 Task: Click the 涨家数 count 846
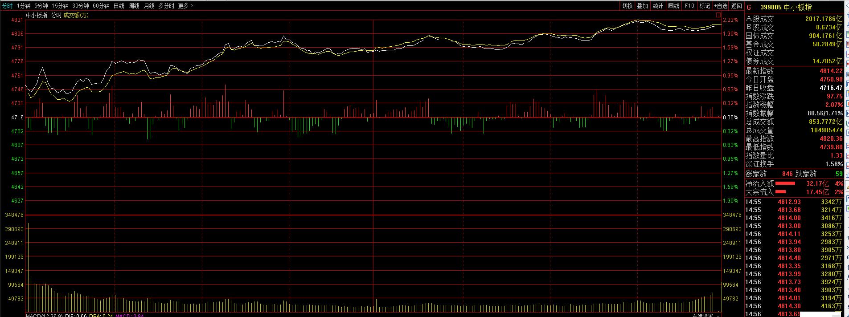click(787, 174)
